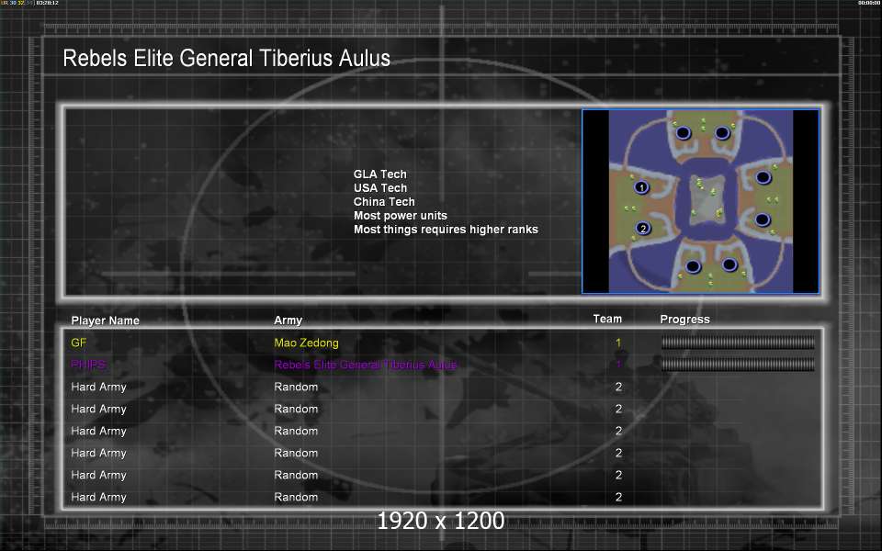Select the "GLA Tech" description line
Screen dimensions: 882x551
[380, 174]
